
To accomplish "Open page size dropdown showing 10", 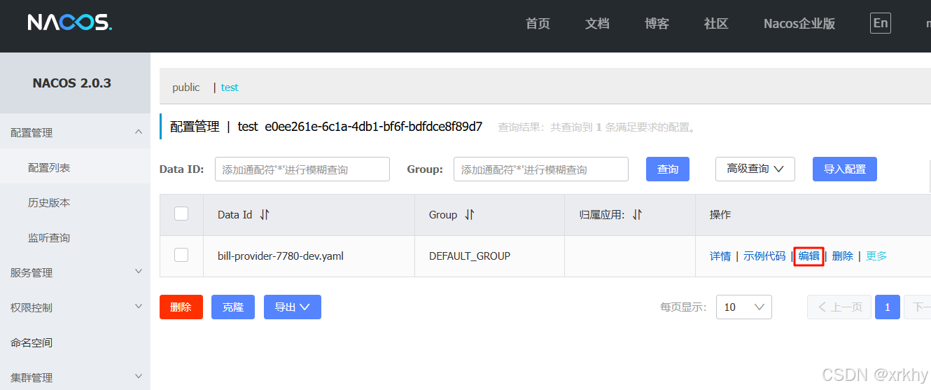I will pyautogui.click(x=743, y=307).
